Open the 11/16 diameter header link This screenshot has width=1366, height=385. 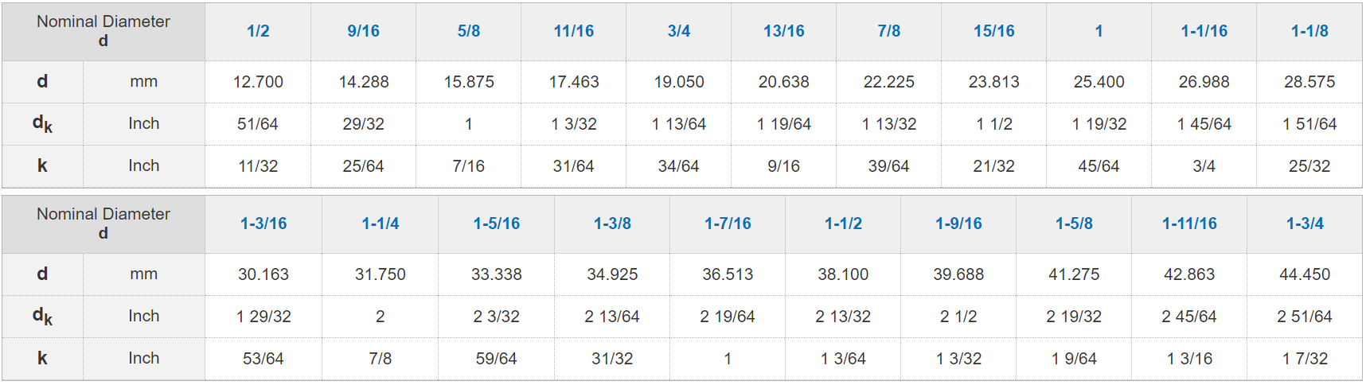click(574, 31)
